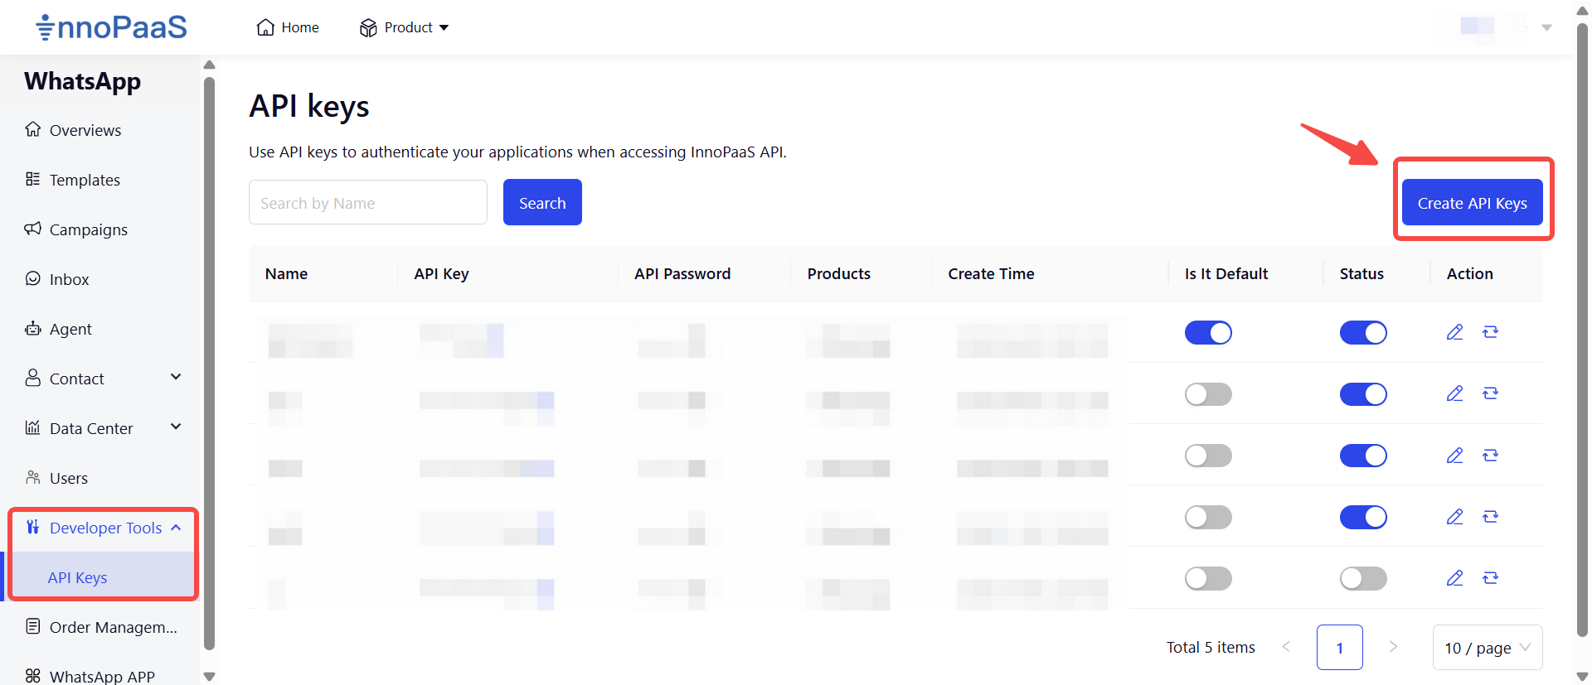1592x685 pixels.
Task: Open Agent in the sidebar
Action: pyautogui.click(x=70, y=329)
